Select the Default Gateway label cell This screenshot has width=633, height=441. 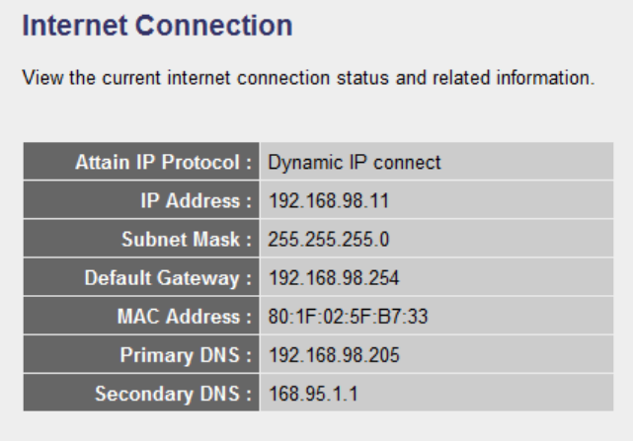141,277
